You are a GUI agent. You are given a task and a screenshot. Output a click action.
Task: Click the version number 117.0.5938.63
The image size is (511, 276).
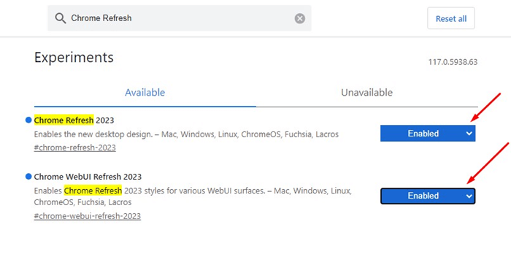(x=453, y=62)
